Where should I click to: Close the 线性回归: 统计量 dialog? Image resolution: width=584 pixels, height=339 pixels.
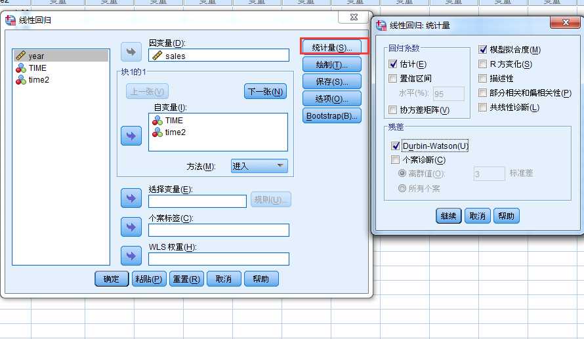(565, 22)
